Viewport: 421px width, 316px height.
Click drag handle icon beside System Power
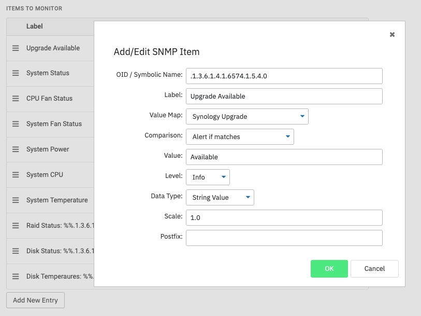tap(16, 149)
